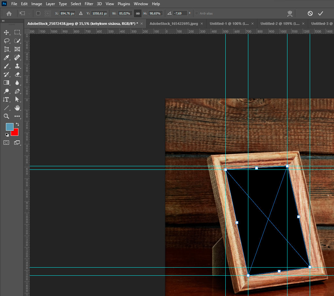
Task: Choose the Eyedropper tool
Action: [6, 58]
